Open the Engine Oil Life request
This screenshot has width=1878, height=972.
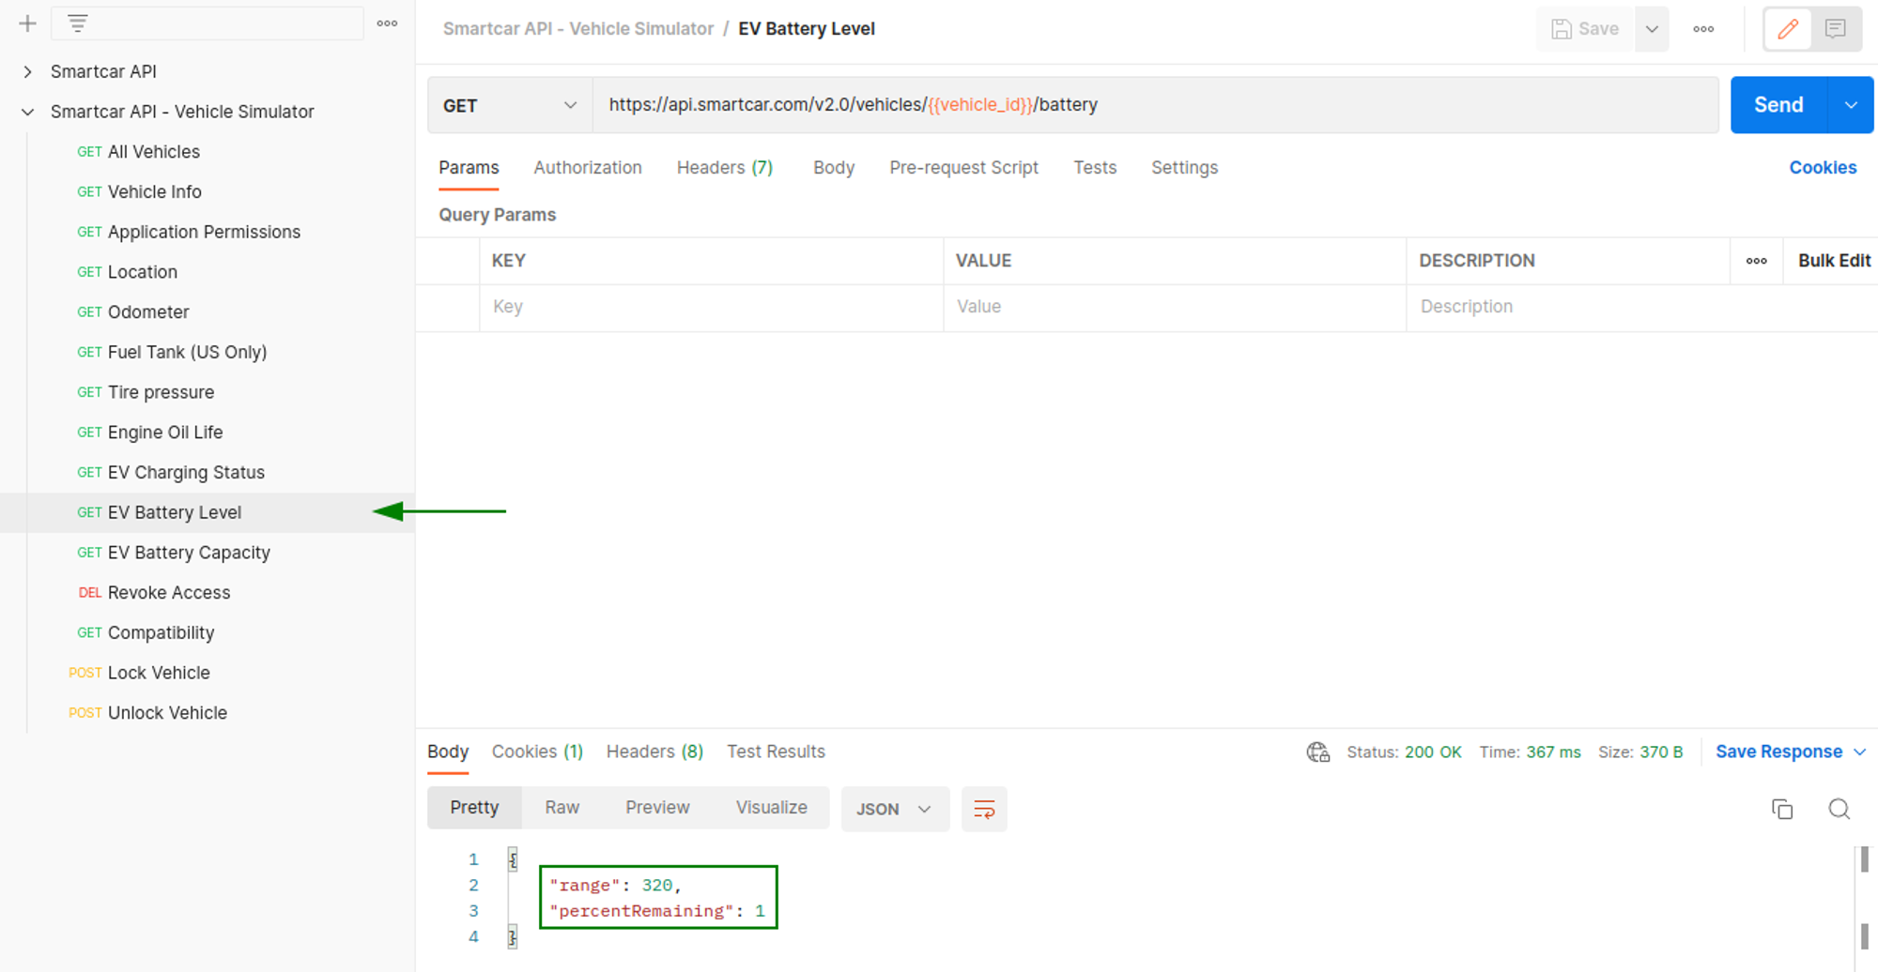(x=165, y=433)
